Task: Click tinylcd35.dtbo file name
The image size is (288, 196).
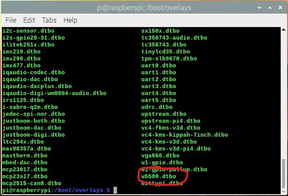Action: click(x=165, y=51)
